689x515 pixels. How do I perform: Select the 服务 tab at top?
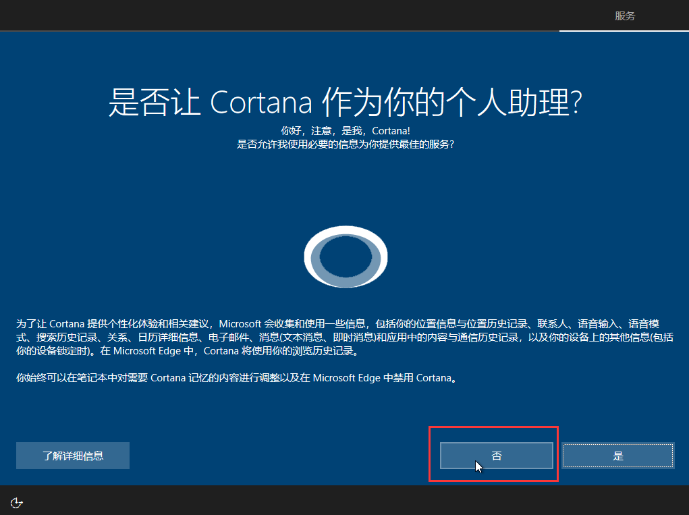click(x=625, y=16)
